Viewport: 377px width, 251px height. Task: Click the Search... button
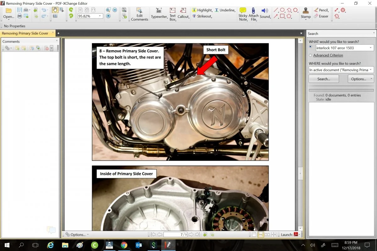(x=324, y=79)
